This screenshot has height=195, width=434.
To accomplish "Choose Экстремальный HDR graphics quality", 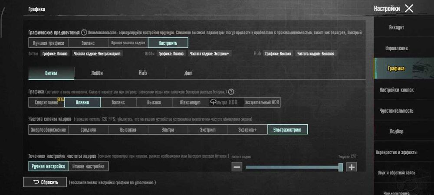I will tap(262, 102).
